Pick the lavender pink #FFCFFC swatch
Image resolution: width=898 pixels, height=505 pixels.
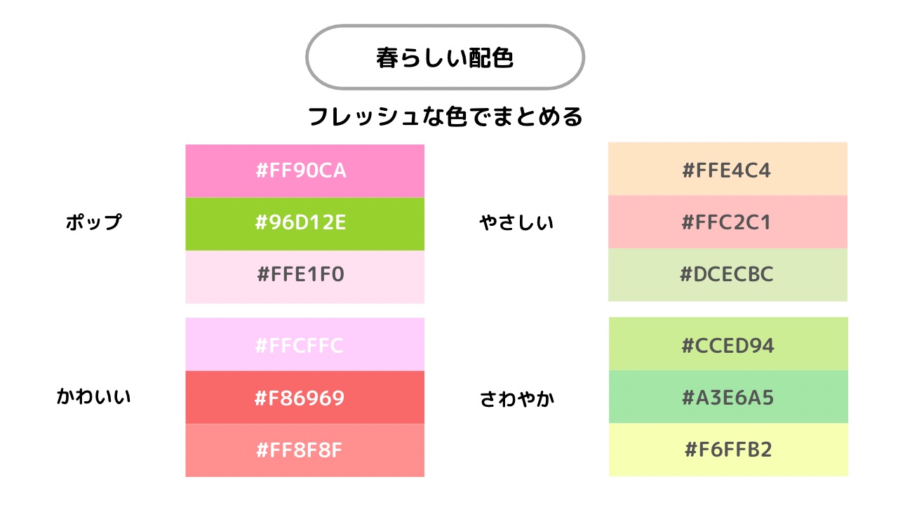click(x=304, y=344)
